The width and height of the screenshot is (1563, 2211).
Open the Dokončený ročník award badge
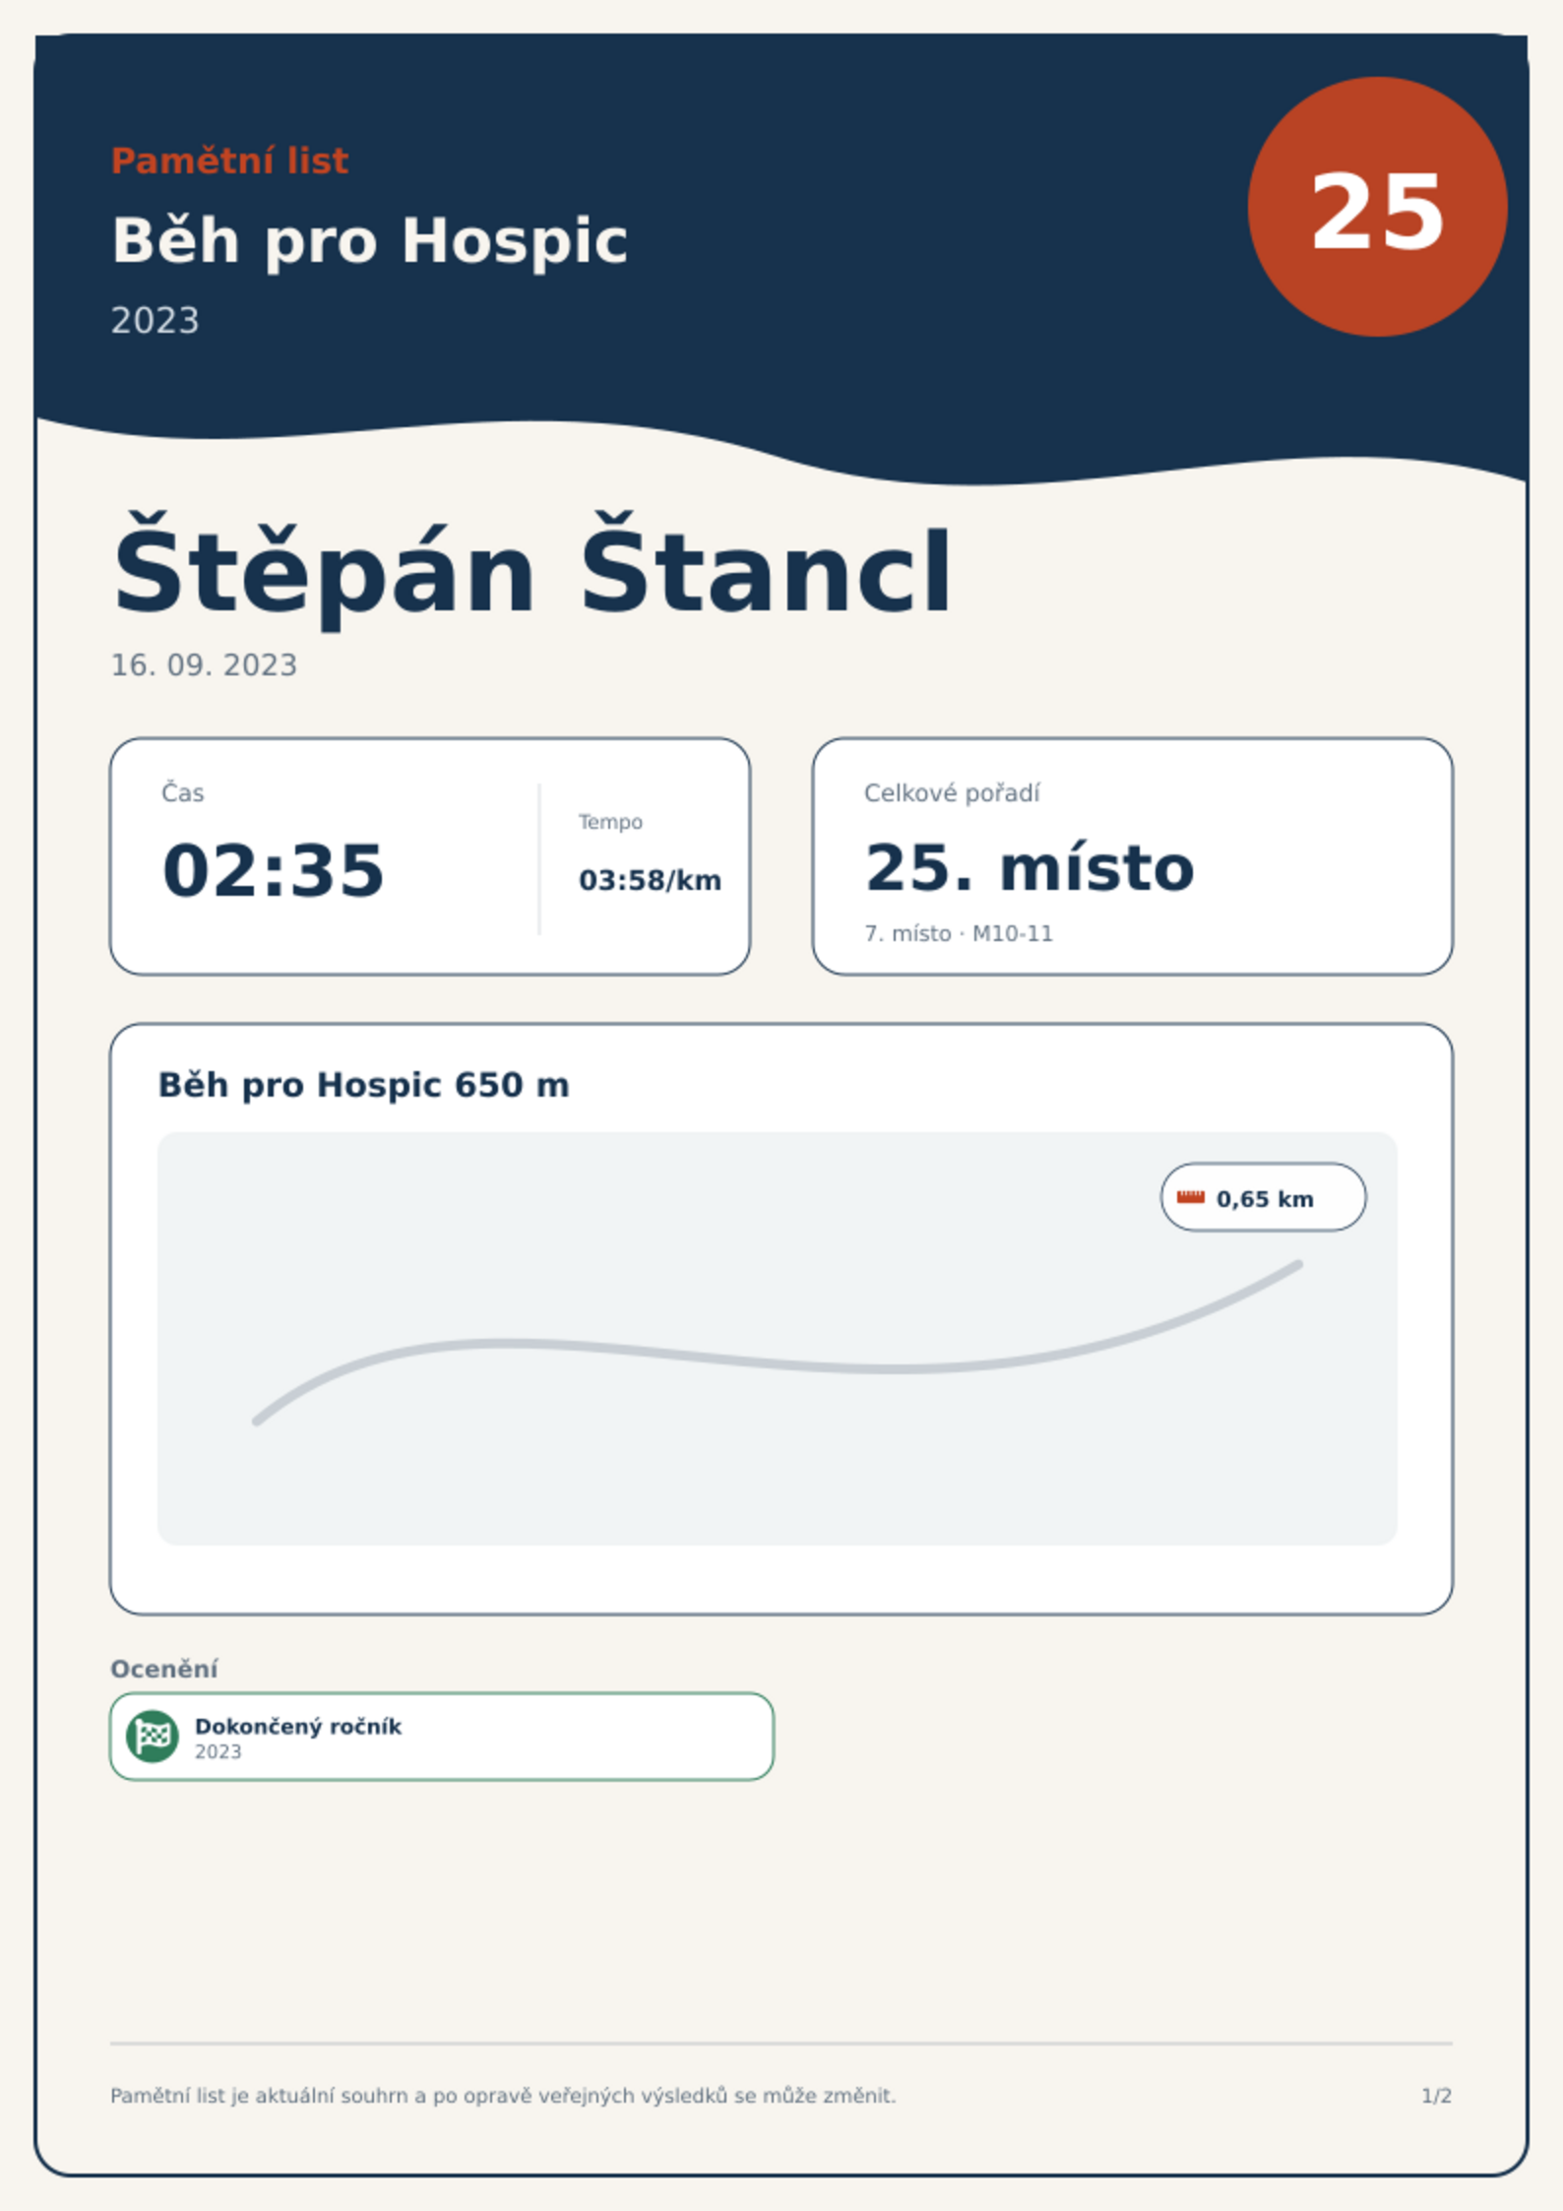coord(441,1737)
